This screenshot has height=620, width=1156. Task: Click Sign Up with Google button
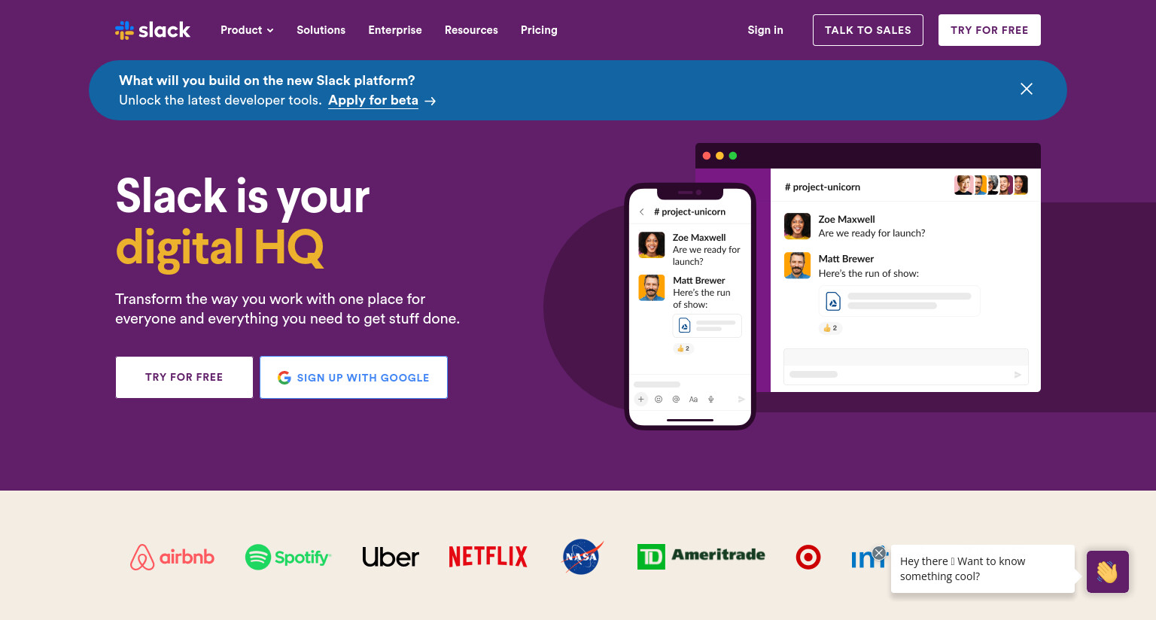pyautogui.click(x=354, y=377)
